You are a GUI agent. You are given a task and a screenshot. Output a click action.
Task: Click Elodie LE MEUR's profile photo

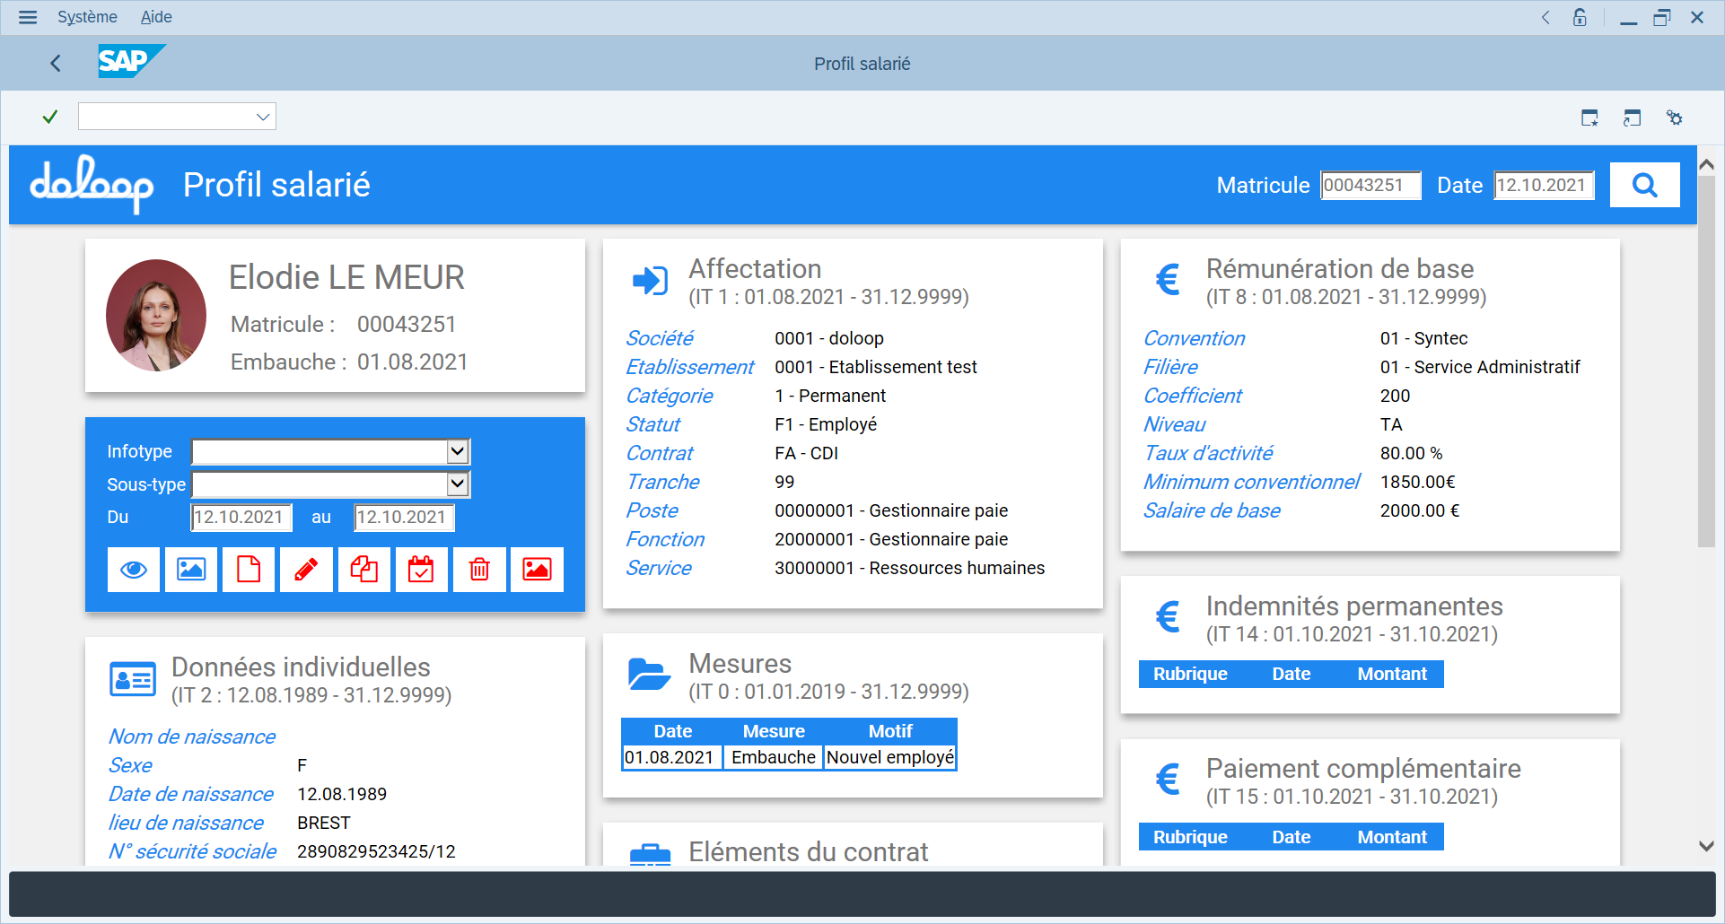156,316
